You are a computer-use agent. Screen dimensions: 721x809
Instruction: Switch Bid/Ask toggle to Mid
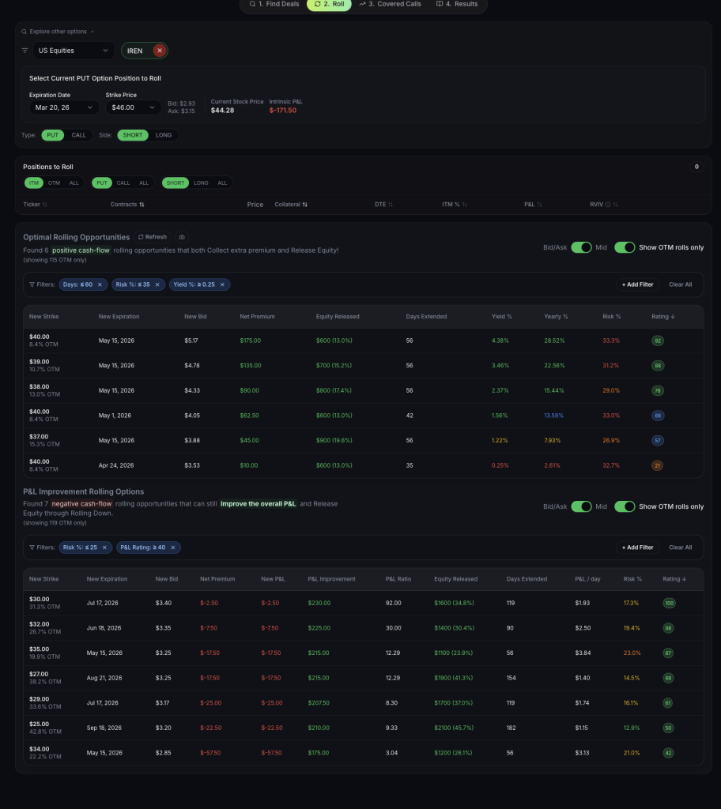click(x=583, y=246)
